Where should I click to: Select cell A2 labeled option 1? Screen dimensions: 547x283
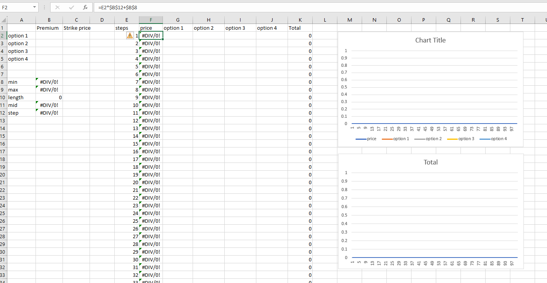pos(22,35)
